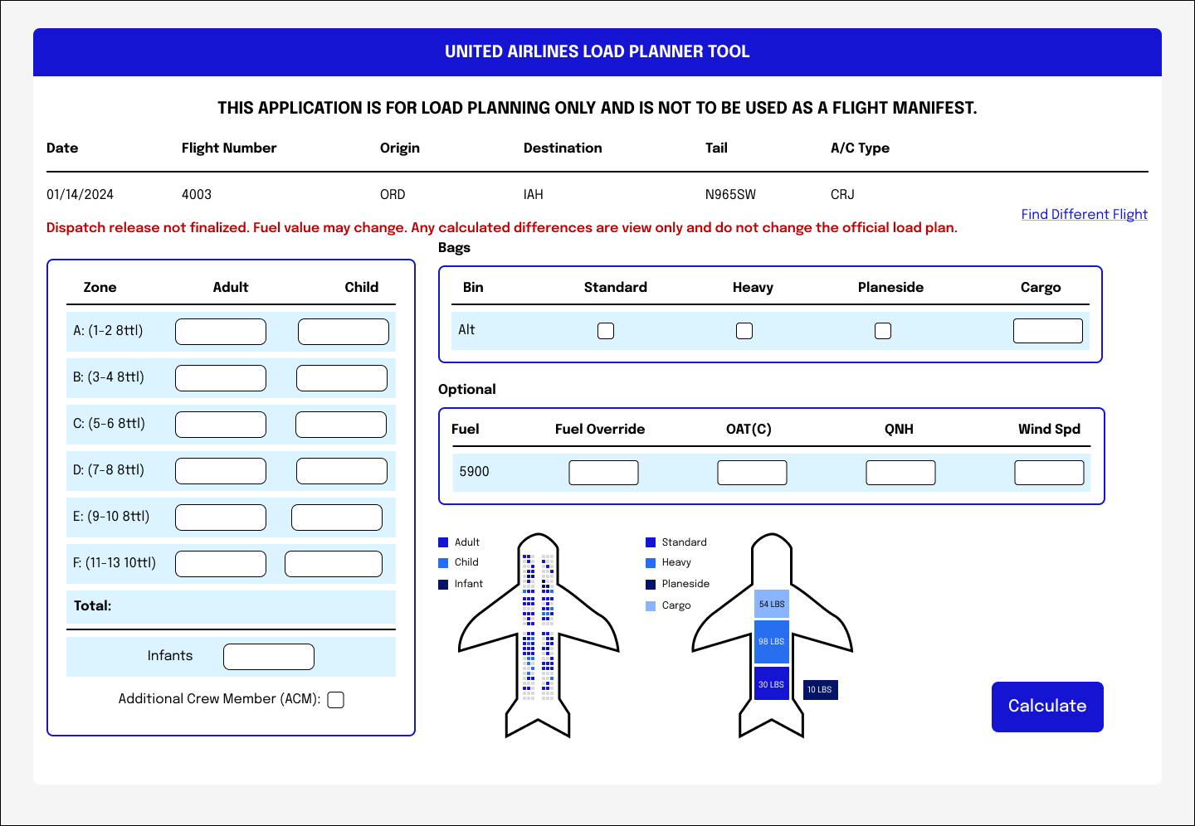Tick the Planeside bags checkbox
This screenshot has height=826, width=1195.
[x=883, y=331]
